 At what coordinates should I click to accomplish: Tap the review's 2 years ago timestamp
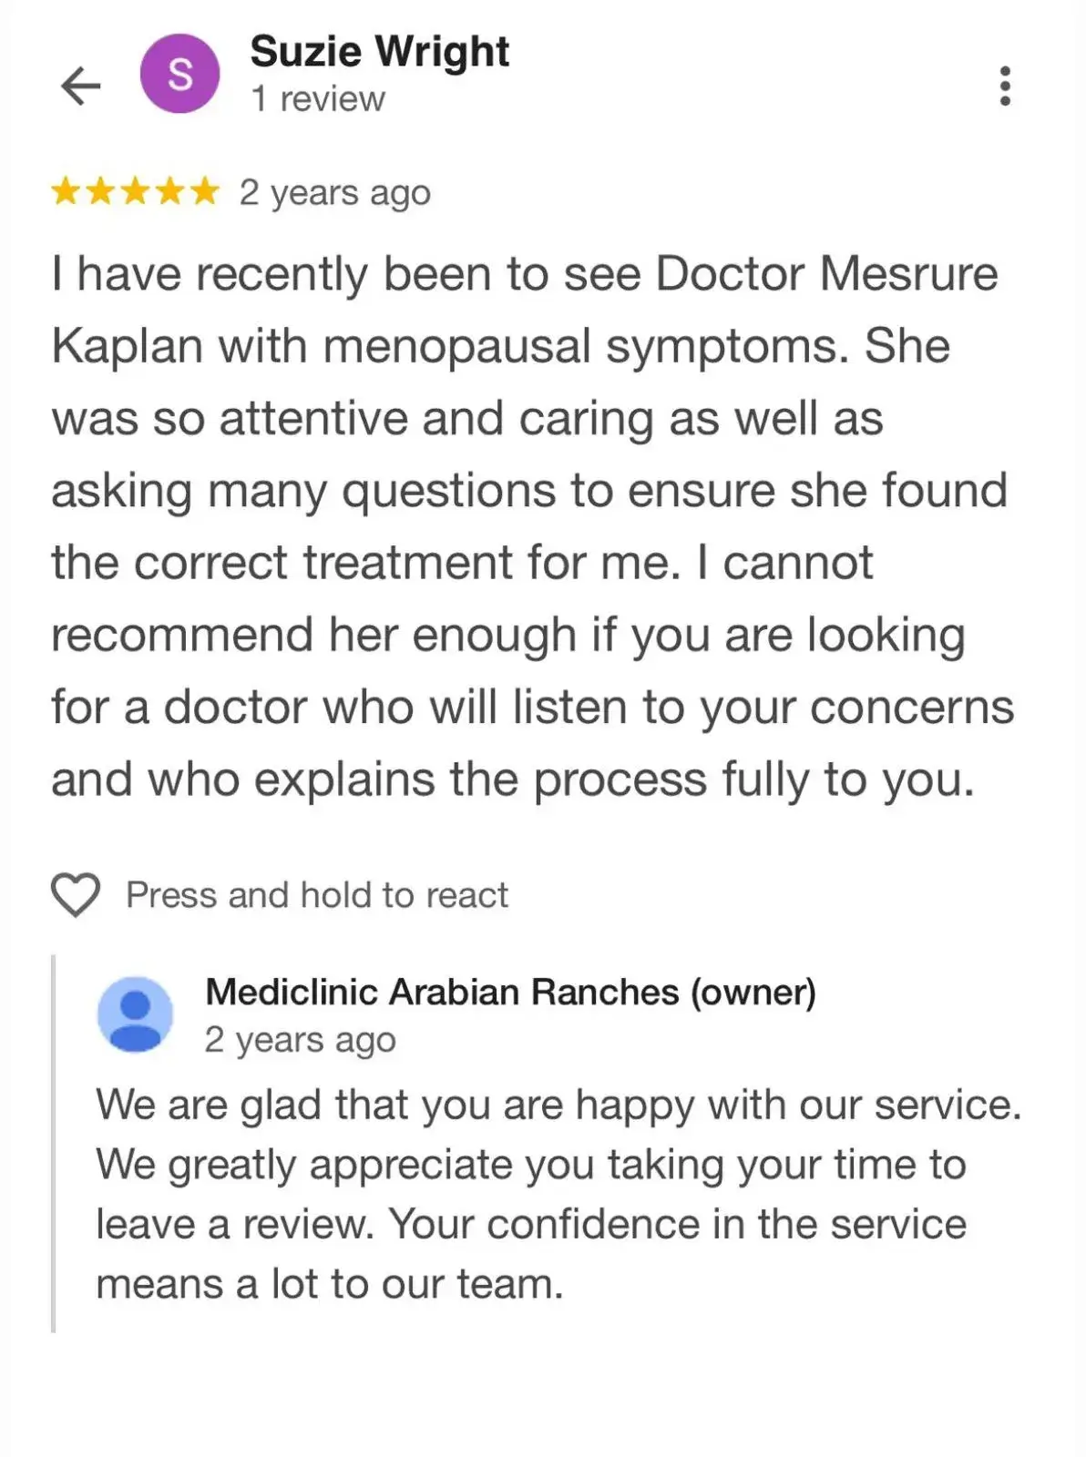[x=334, y=193]
